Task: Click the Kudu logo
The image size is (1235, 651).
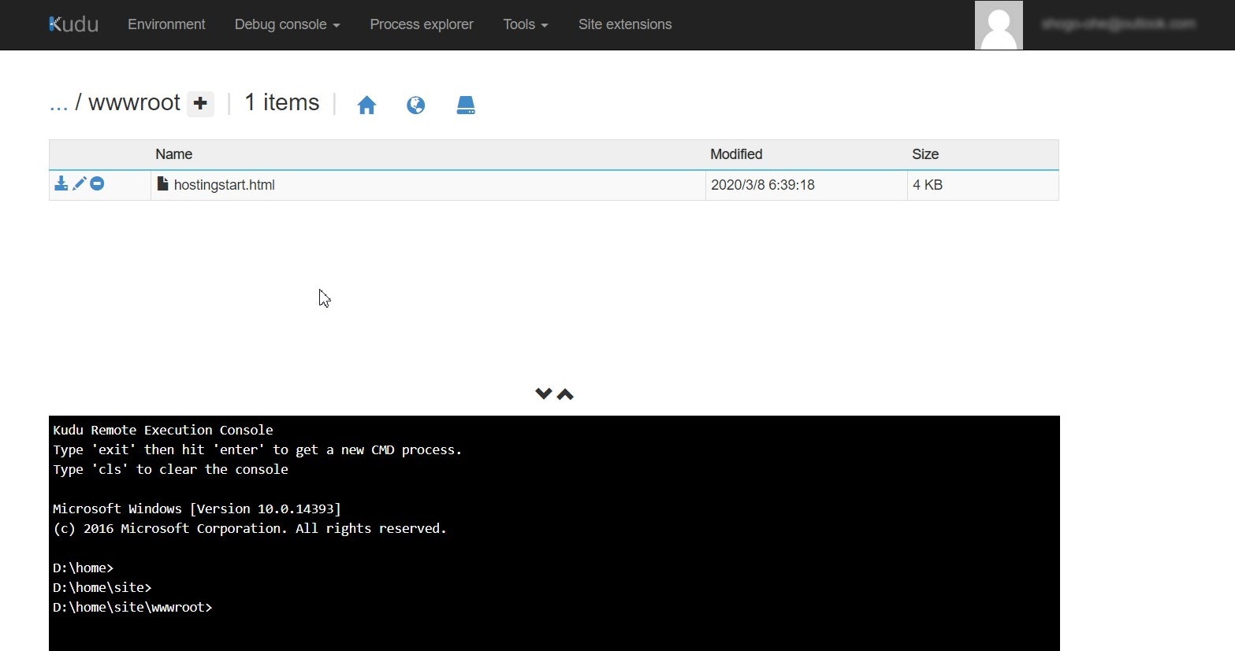Action: 73,24
